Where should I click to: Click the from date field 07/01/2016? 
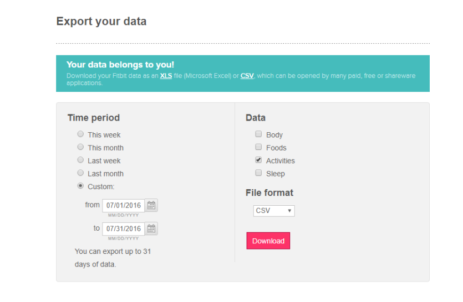click(123, 205)
